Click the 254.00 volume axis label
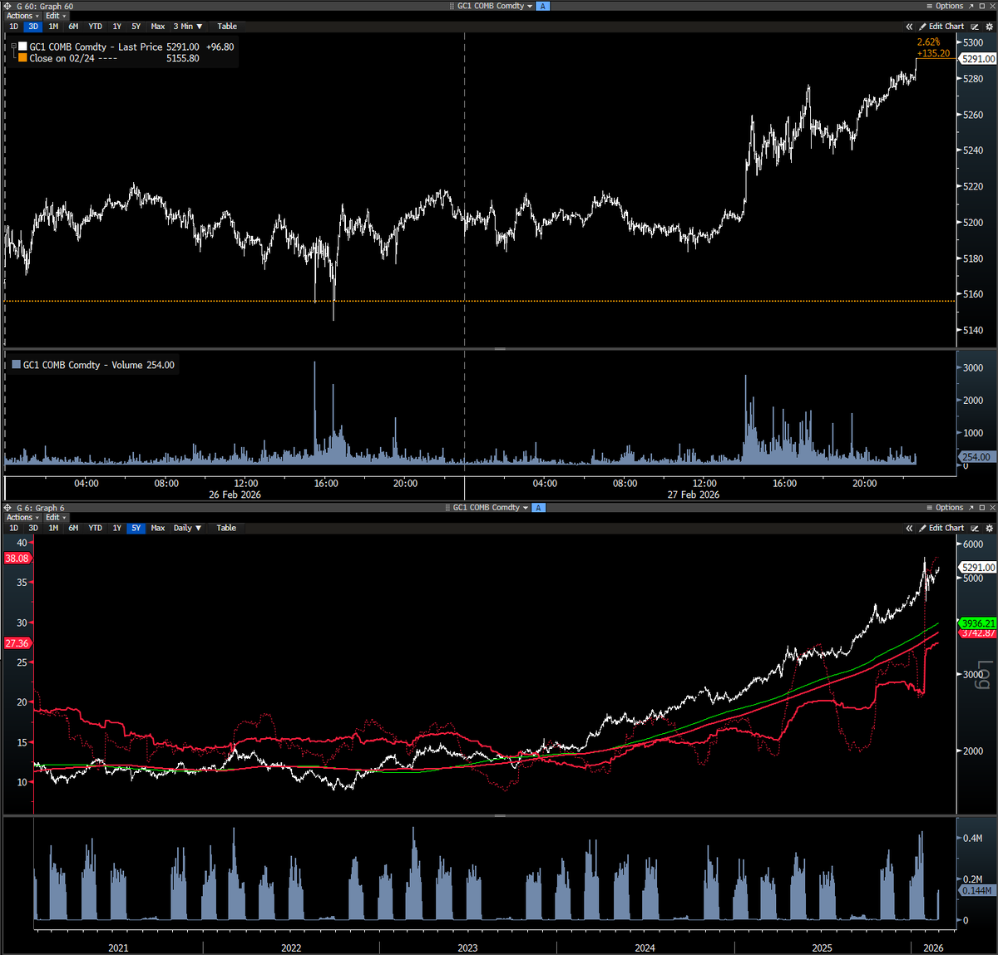The image size is (998, 955). (976, 457)
